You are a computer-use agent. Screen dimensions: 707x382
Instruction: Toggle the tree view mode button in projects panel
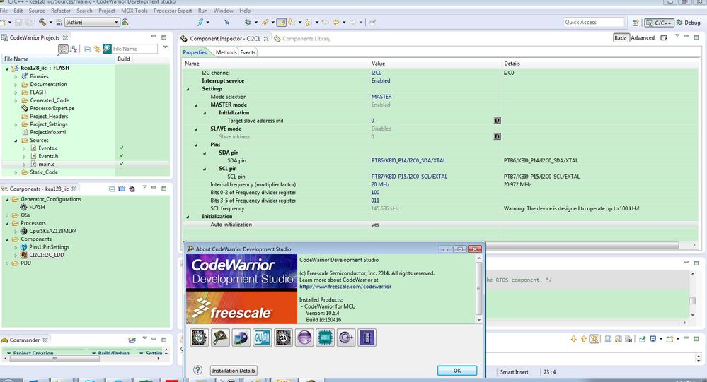(63, 49)
